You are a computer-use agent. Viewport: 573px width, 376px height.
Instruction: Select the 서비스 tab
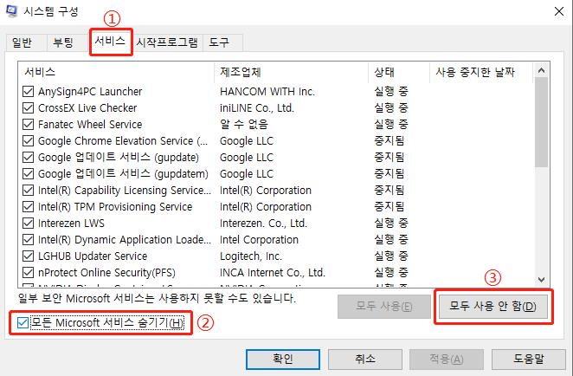[x=110, y=41]
